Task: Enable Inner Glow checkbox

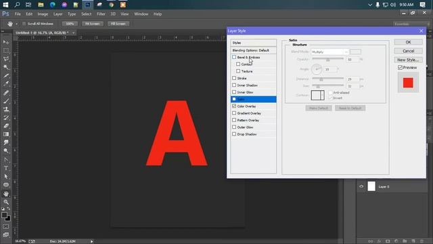Action: [234, 92]
